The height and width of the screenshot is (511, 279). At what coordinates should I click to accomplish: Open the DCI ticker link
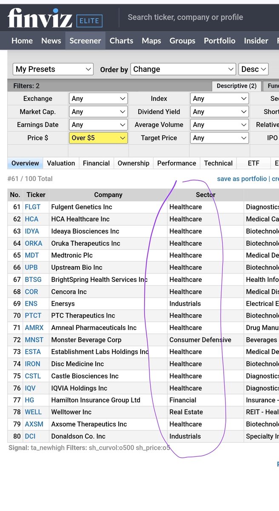[x=30, y=436]
